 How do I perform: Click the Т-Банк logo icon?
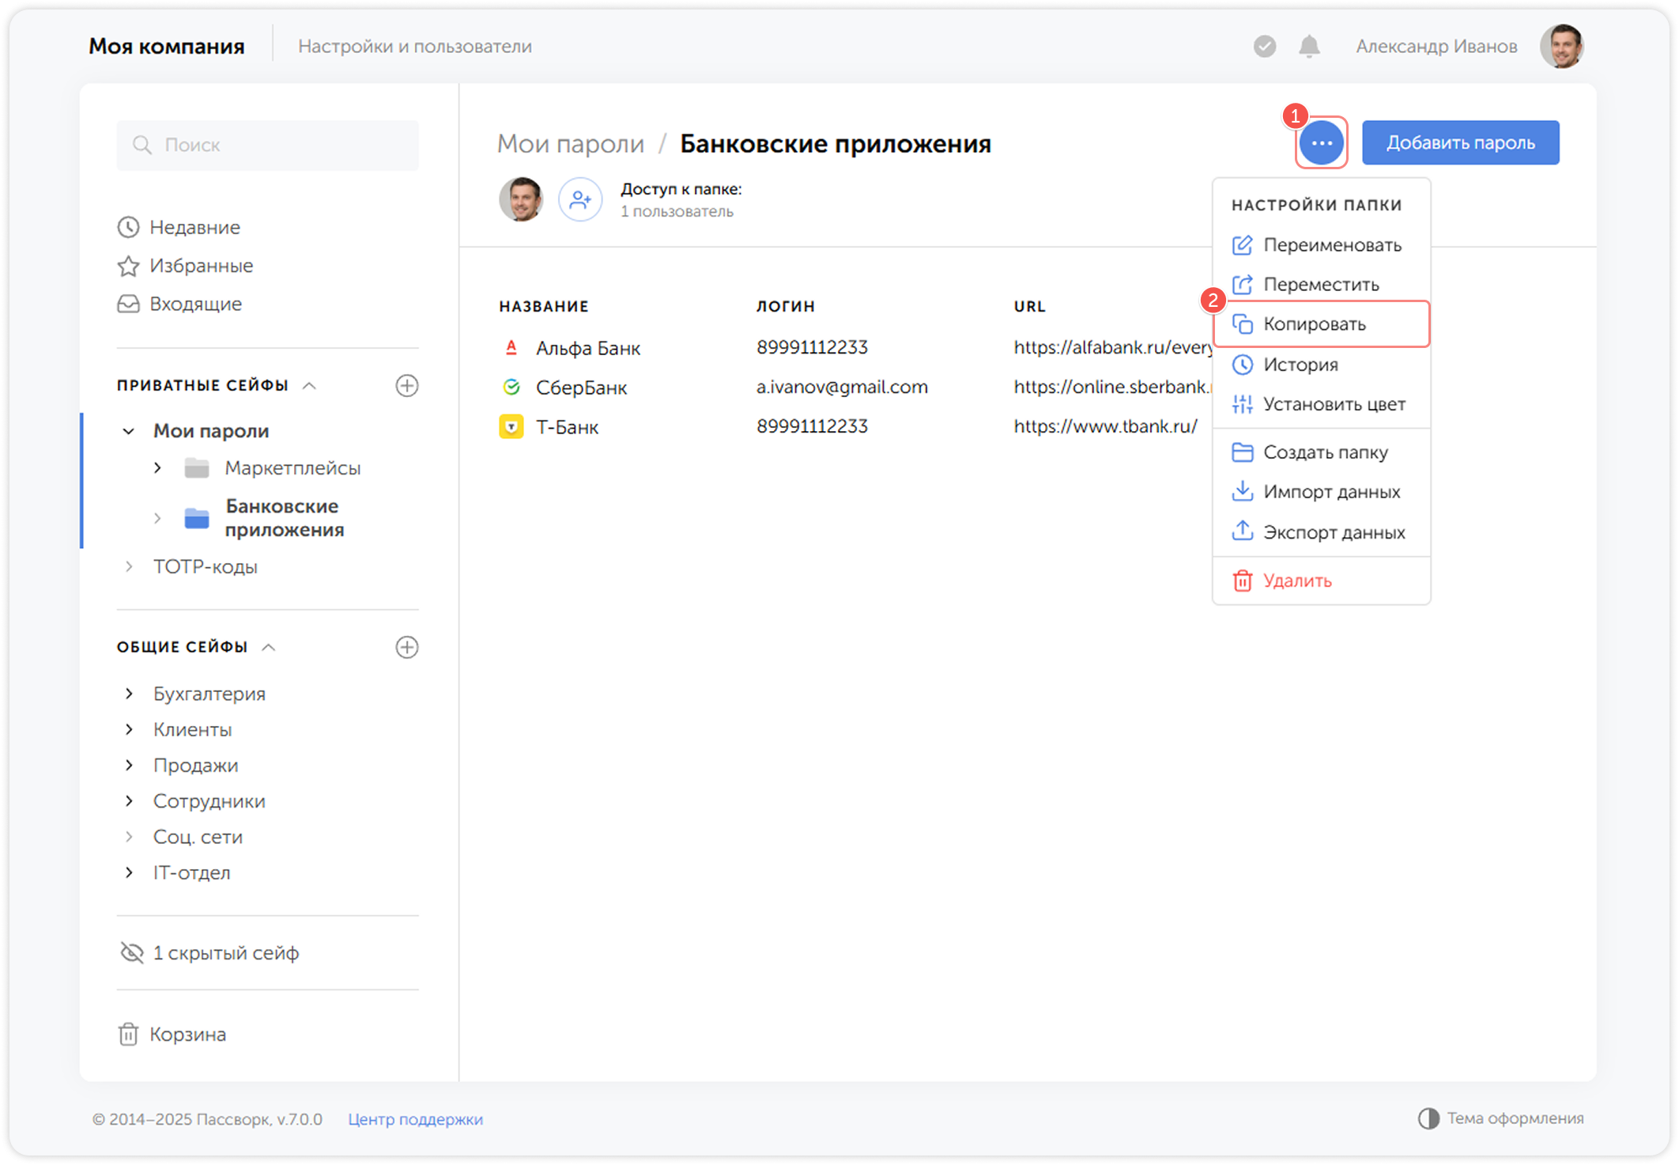click(x=511, y=427)
